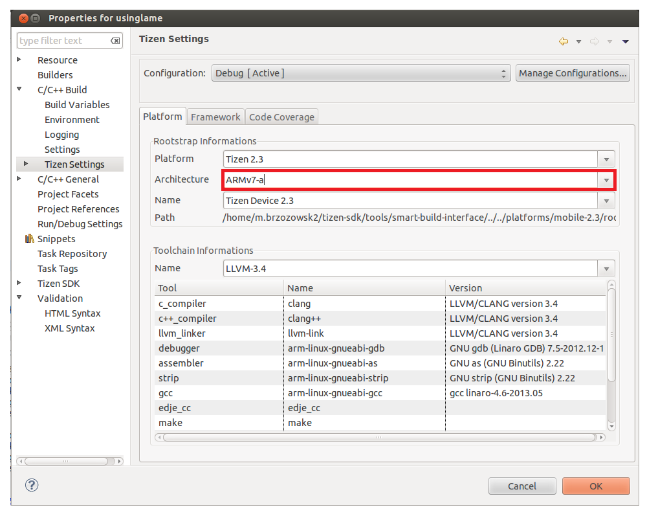Open the view menu triangle icon

point(625,41)
